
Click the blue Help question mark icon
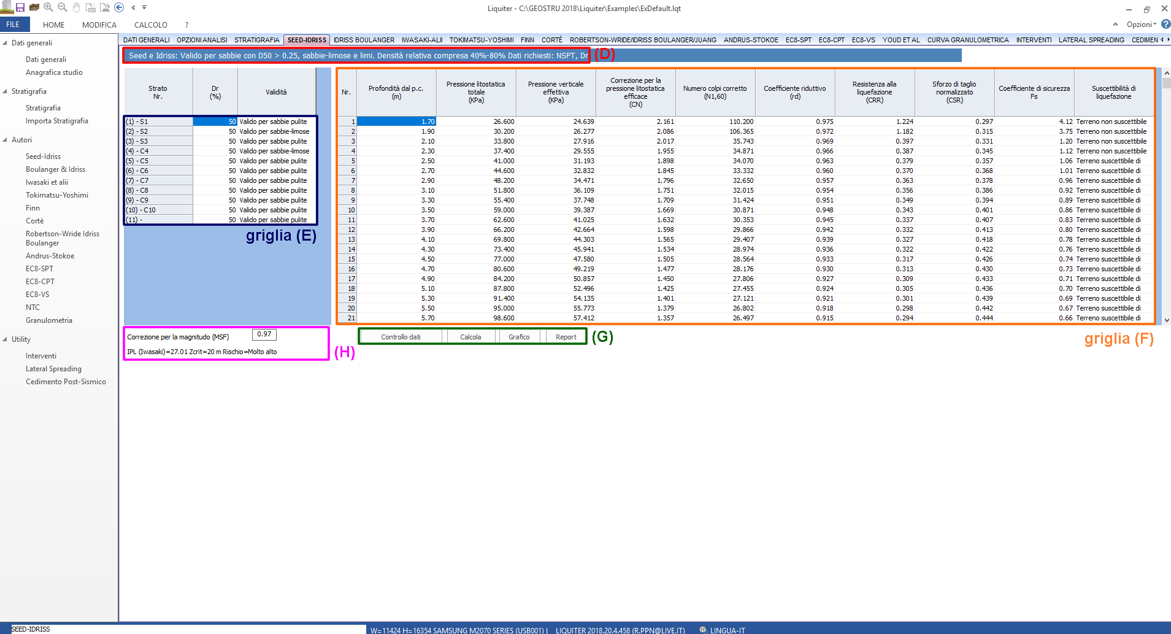tap(1165, 24)
